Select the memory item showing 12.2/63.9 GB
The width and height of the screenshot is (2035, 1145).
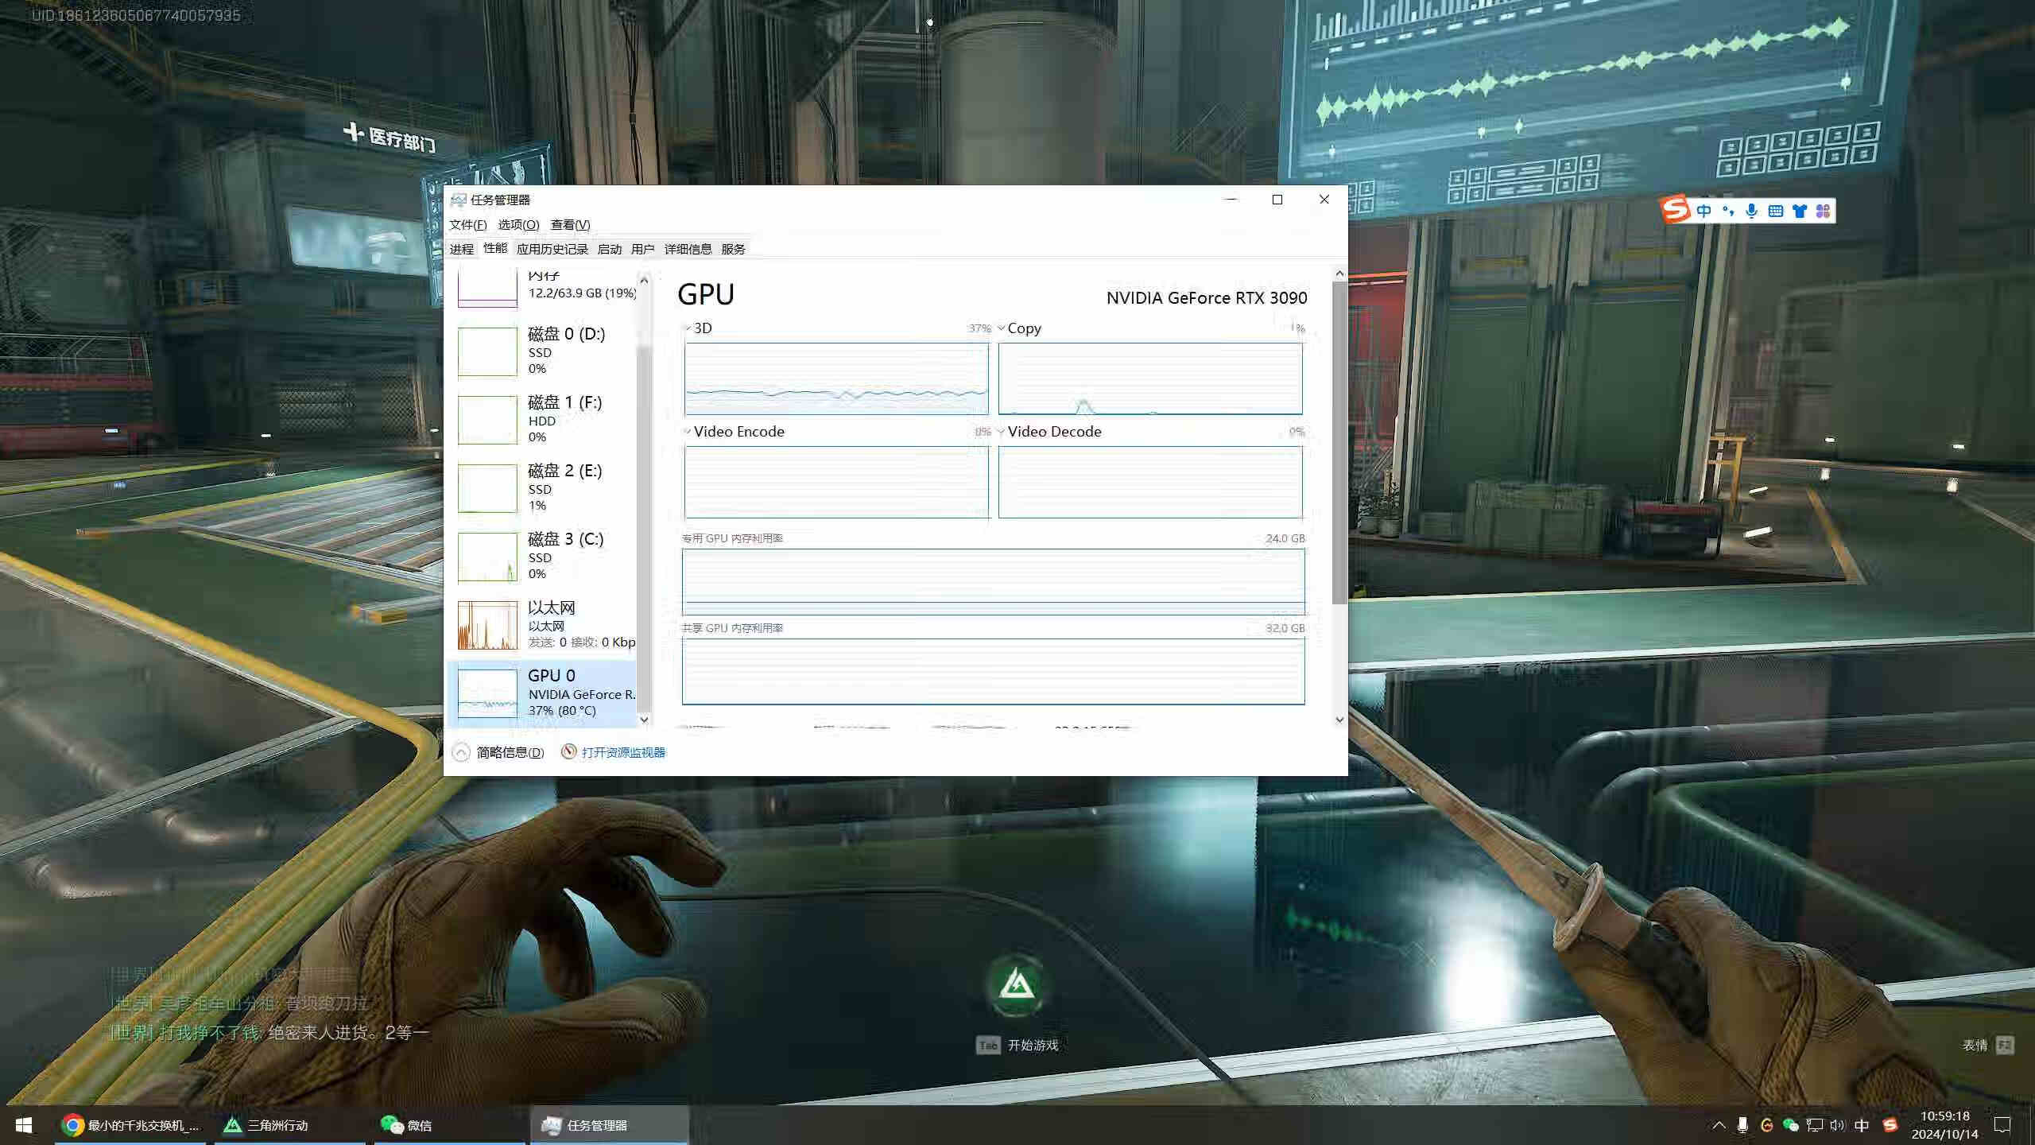(543, 289)
